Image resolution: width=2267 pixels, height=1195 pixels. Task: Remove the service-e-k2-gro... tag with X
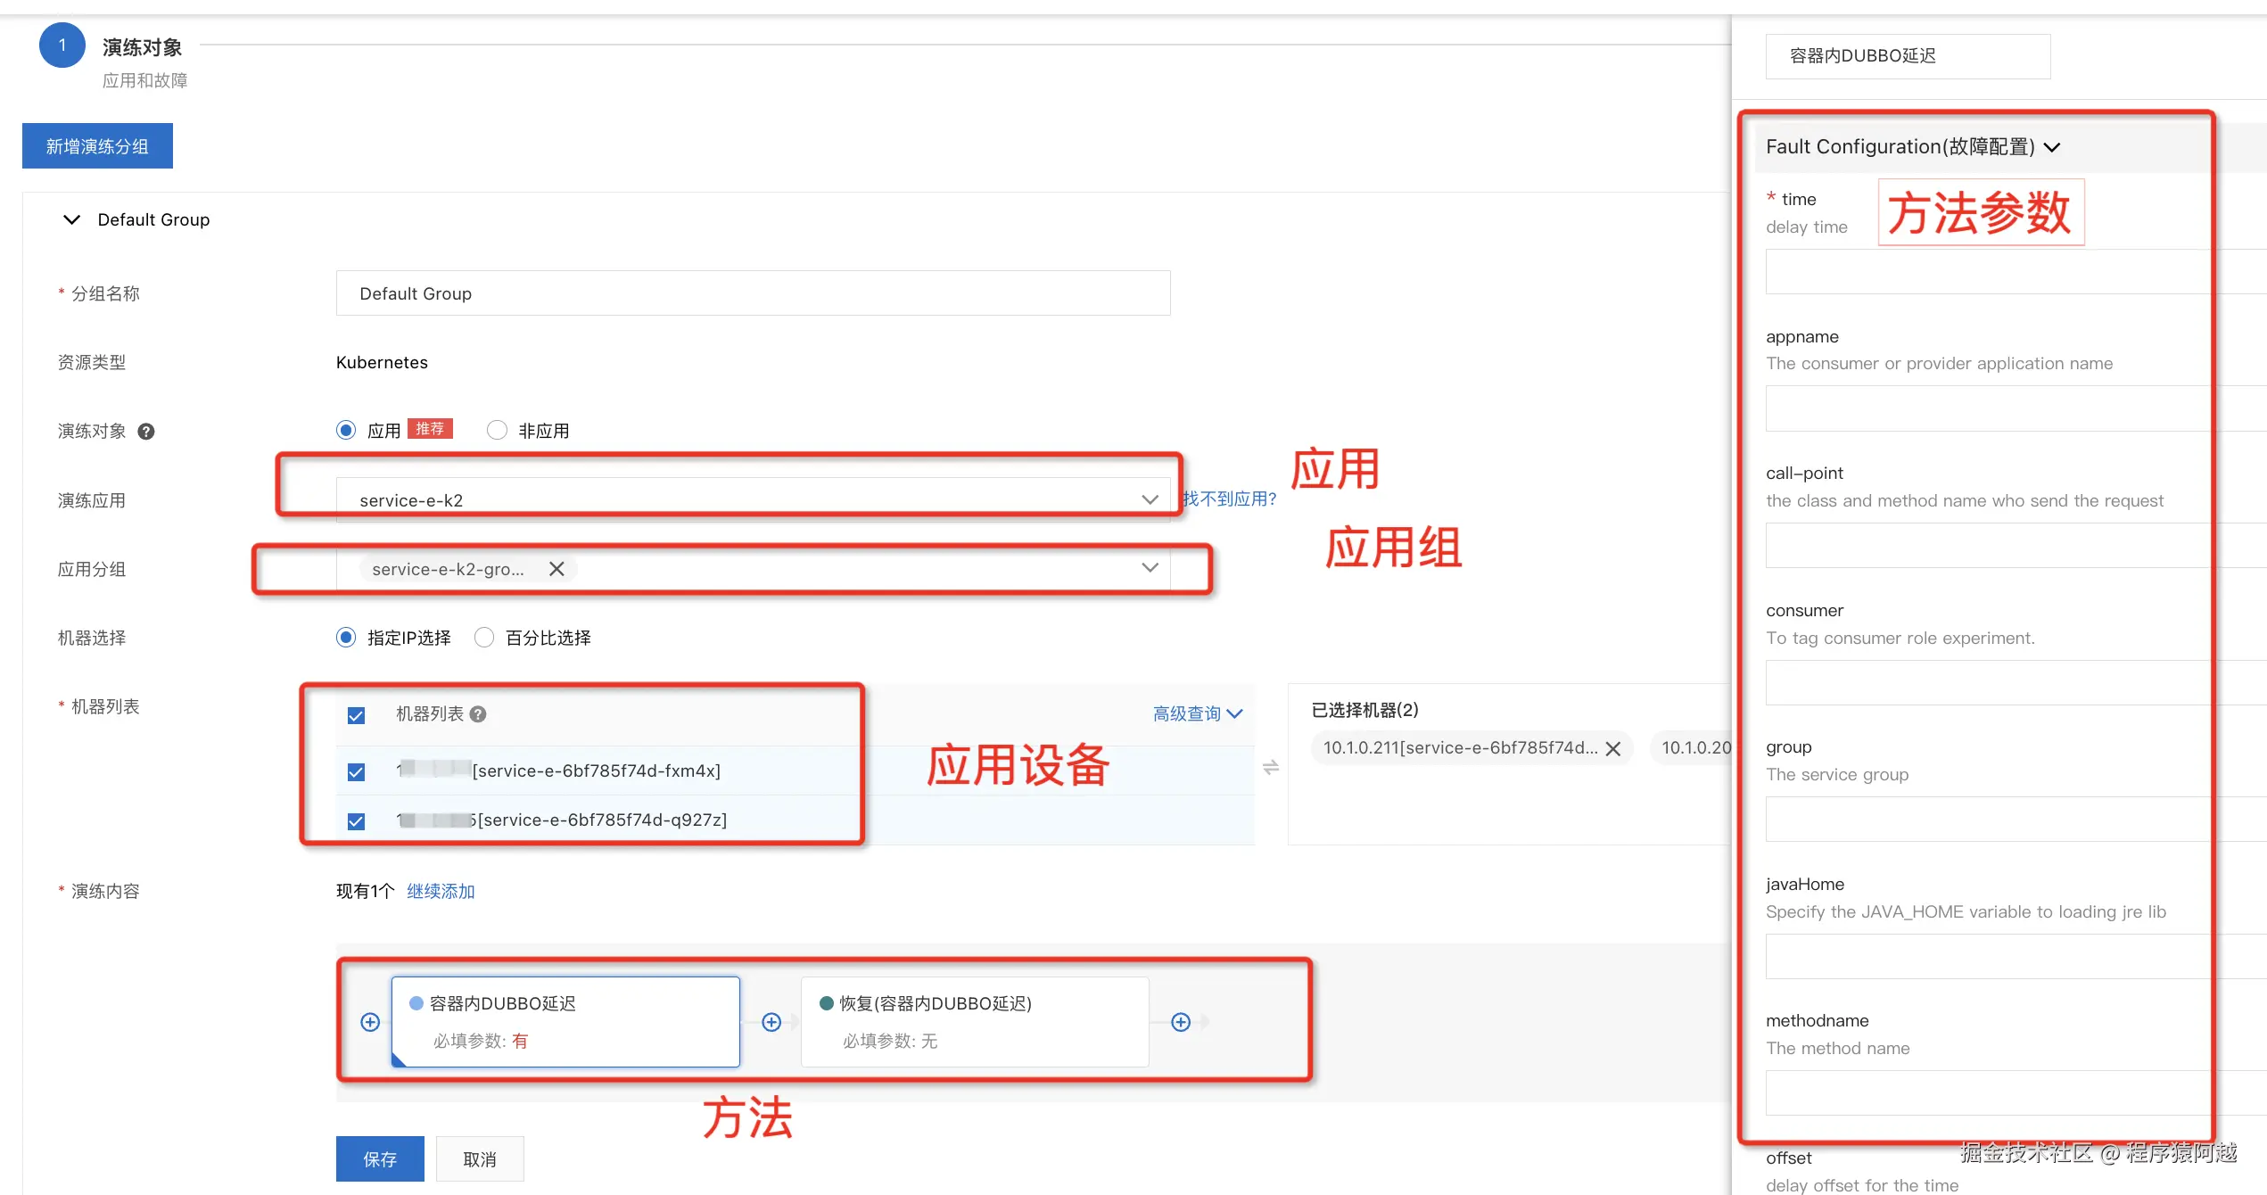point(556,569)
